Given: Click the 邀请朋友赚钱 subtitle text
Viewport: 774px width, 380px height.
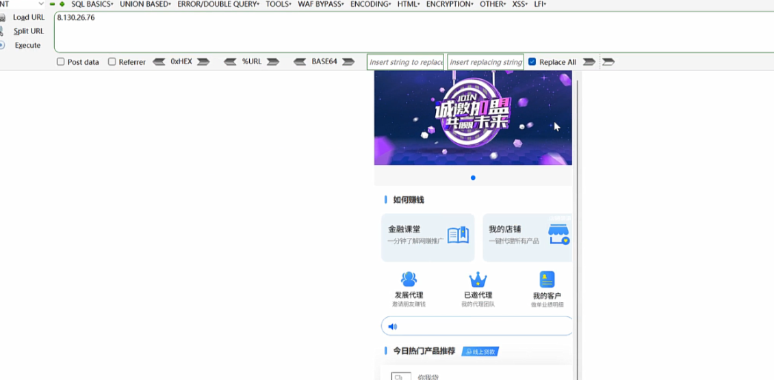Looking at the screenshot, I should [x=409, y=305].
